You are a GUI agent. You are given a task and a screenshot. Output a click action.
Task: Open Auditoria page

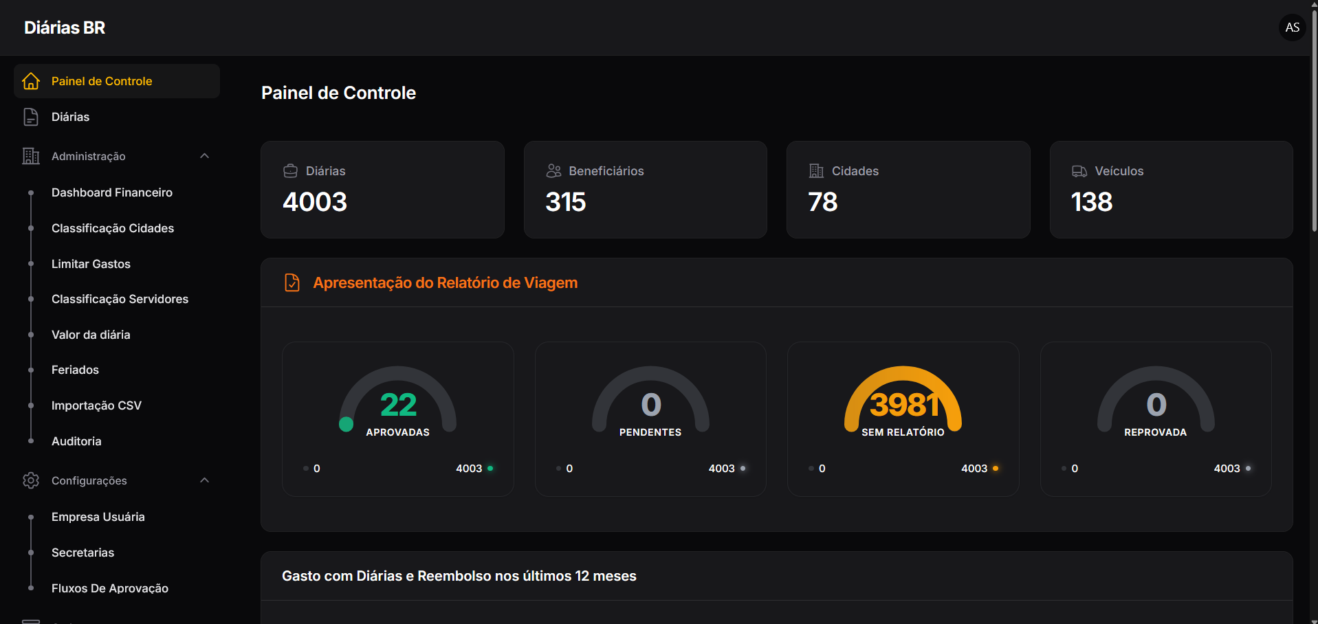(76, 441)
